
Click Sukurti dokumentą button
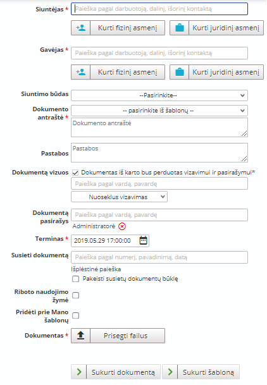tap(123, 372)
